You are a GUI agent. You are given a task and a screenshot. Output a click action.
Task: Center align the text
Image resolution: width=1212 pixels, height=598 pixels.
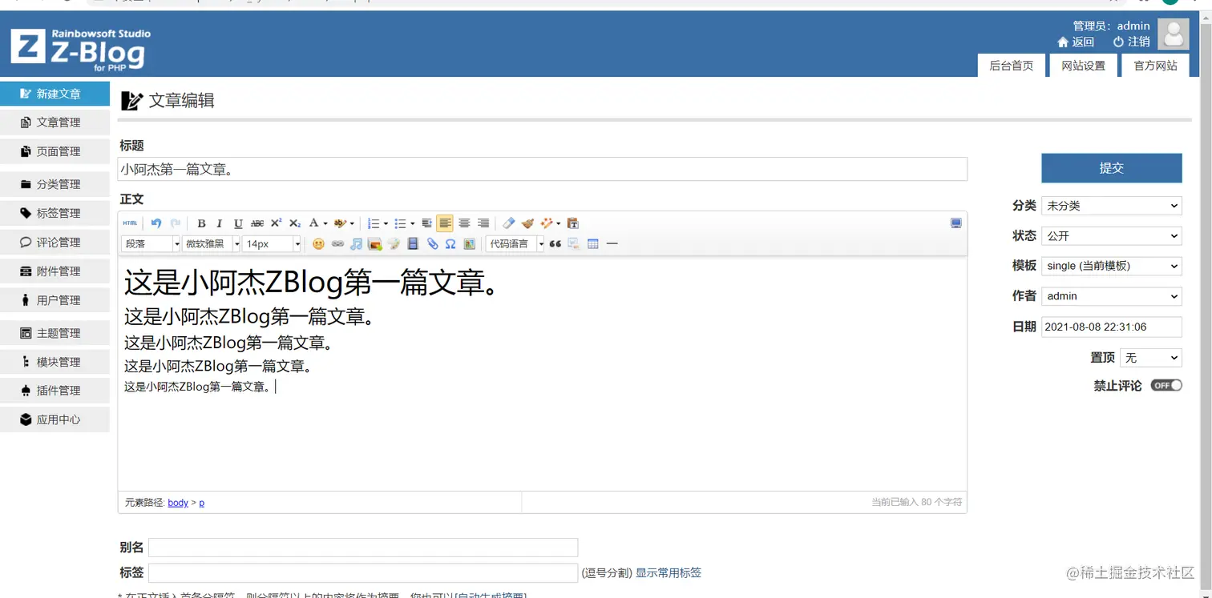click(x=464, y=223)
